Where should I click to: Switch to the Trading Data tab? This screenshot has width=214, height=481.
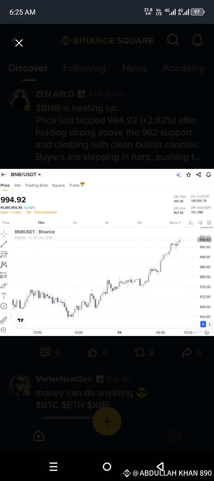click(x=36, y=185)
